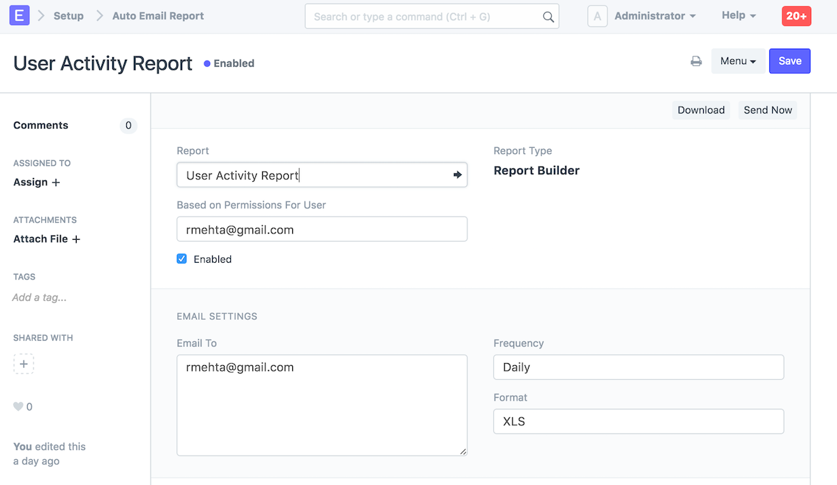Click the Administrator avatar icon
Viewport: 837px width, 485px height.
(597, 16)
